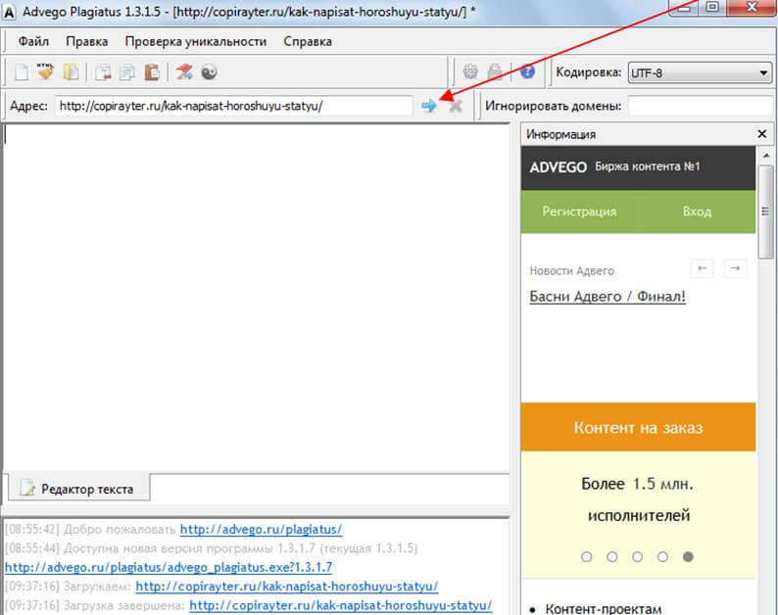This screenshot has height=615, width=778.
Task: Select the first carousel dot
Action: click(x=587, y=556)
